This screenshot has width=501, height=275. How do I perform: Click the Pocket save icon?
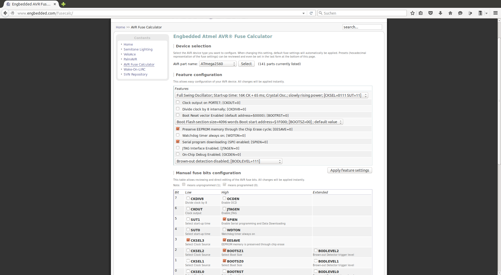click(431, 13)
